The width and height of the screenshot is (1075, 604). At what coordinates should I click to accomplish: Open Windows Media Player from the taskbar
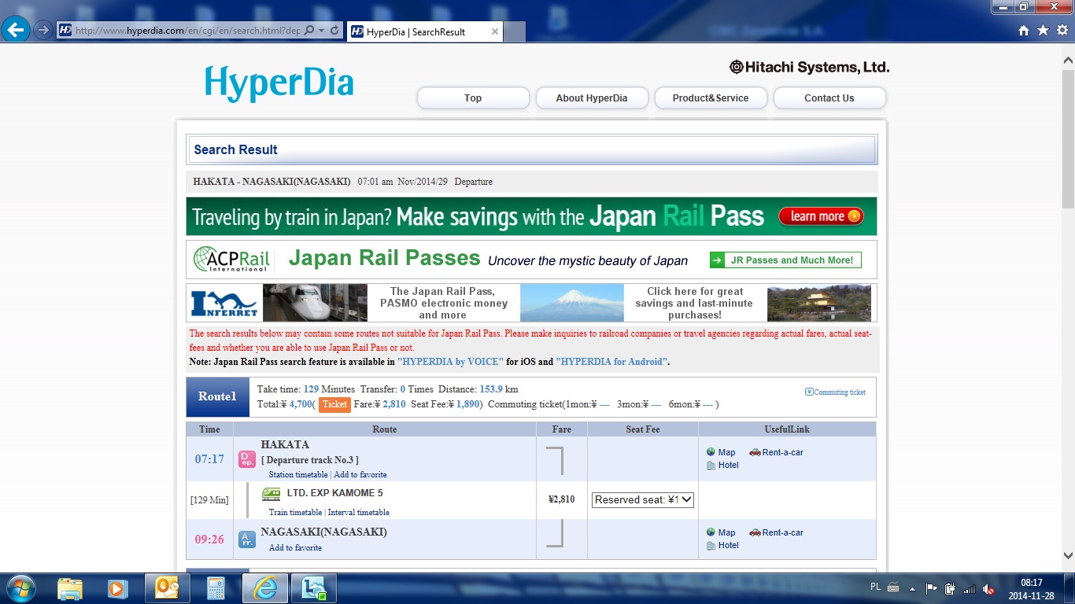pyautogui.click(x=117, y=588)
